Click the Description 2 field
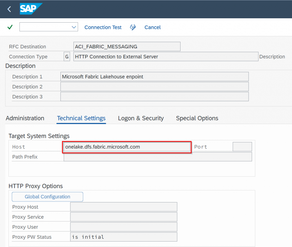 pyautogui.click(x=154, y=87)
